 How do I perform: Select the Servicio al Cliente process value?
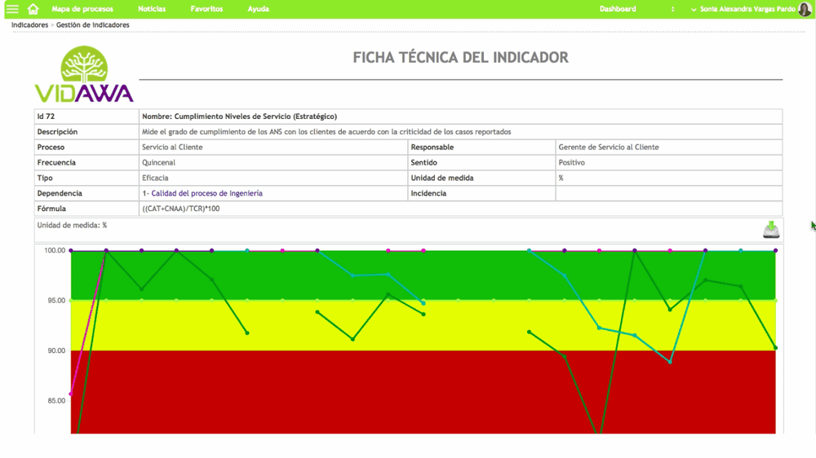[172, 148]
